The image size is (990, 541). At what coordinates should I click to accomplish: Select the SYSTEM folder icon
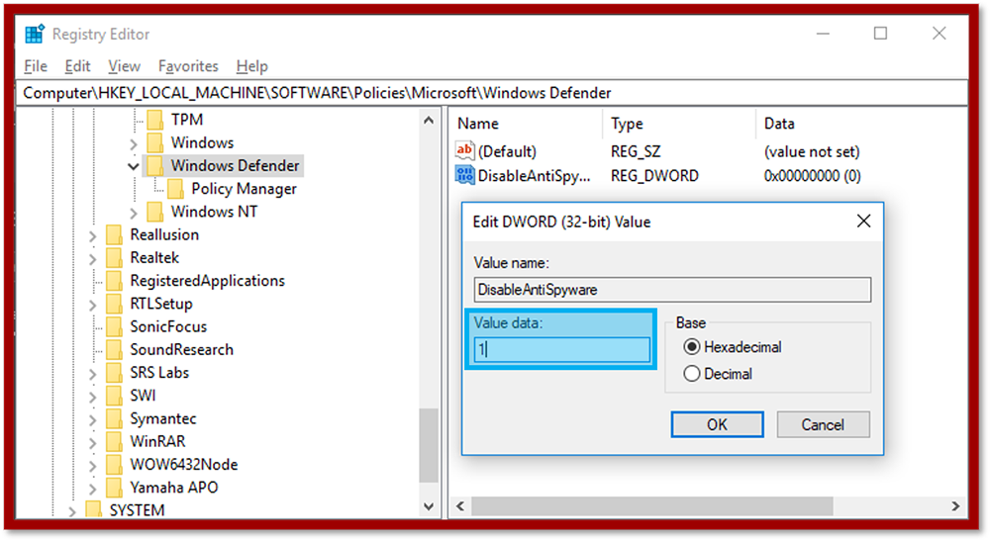(93, 509)
